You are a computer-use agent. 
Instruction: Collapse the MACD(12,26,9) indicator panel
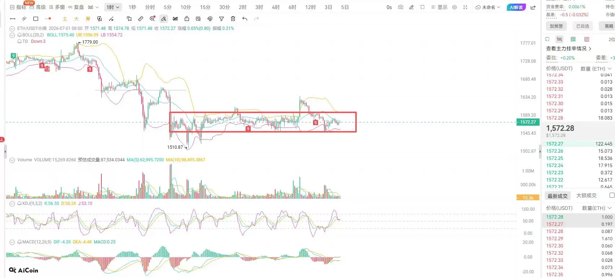tap(12, 242)
